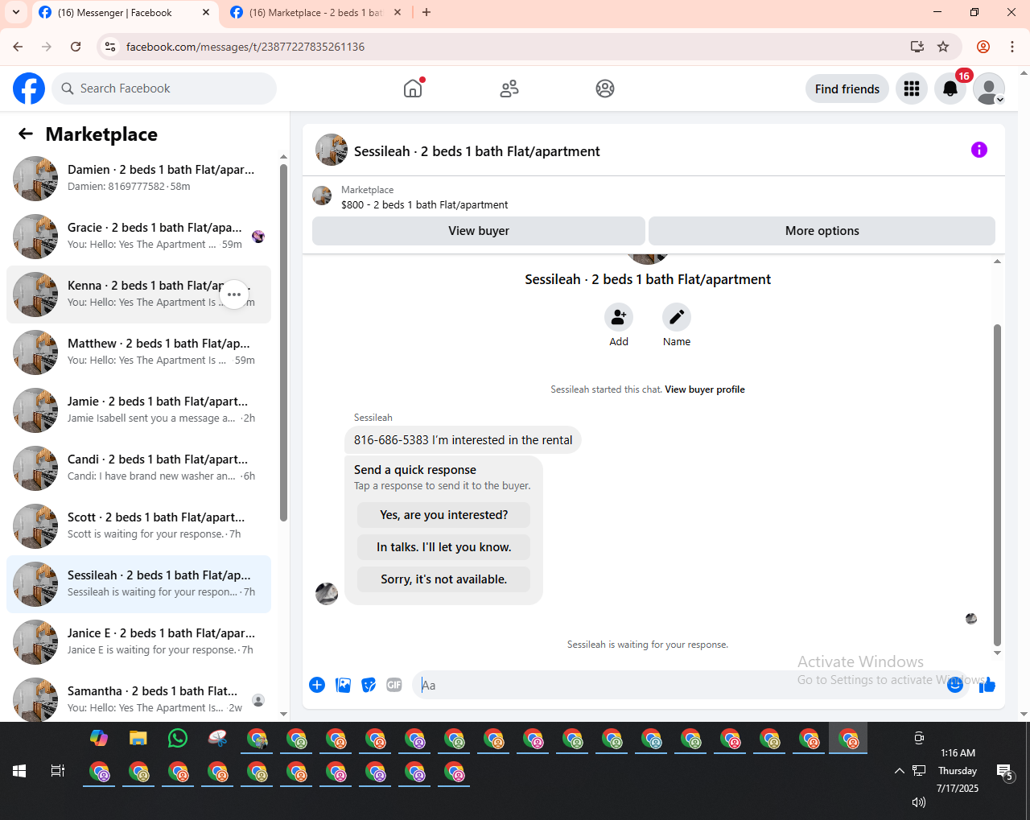The height and width of the screenshot is (820, 1030).
Task: Open WhatsApp from the taskbar
Action: coord(178,738)
